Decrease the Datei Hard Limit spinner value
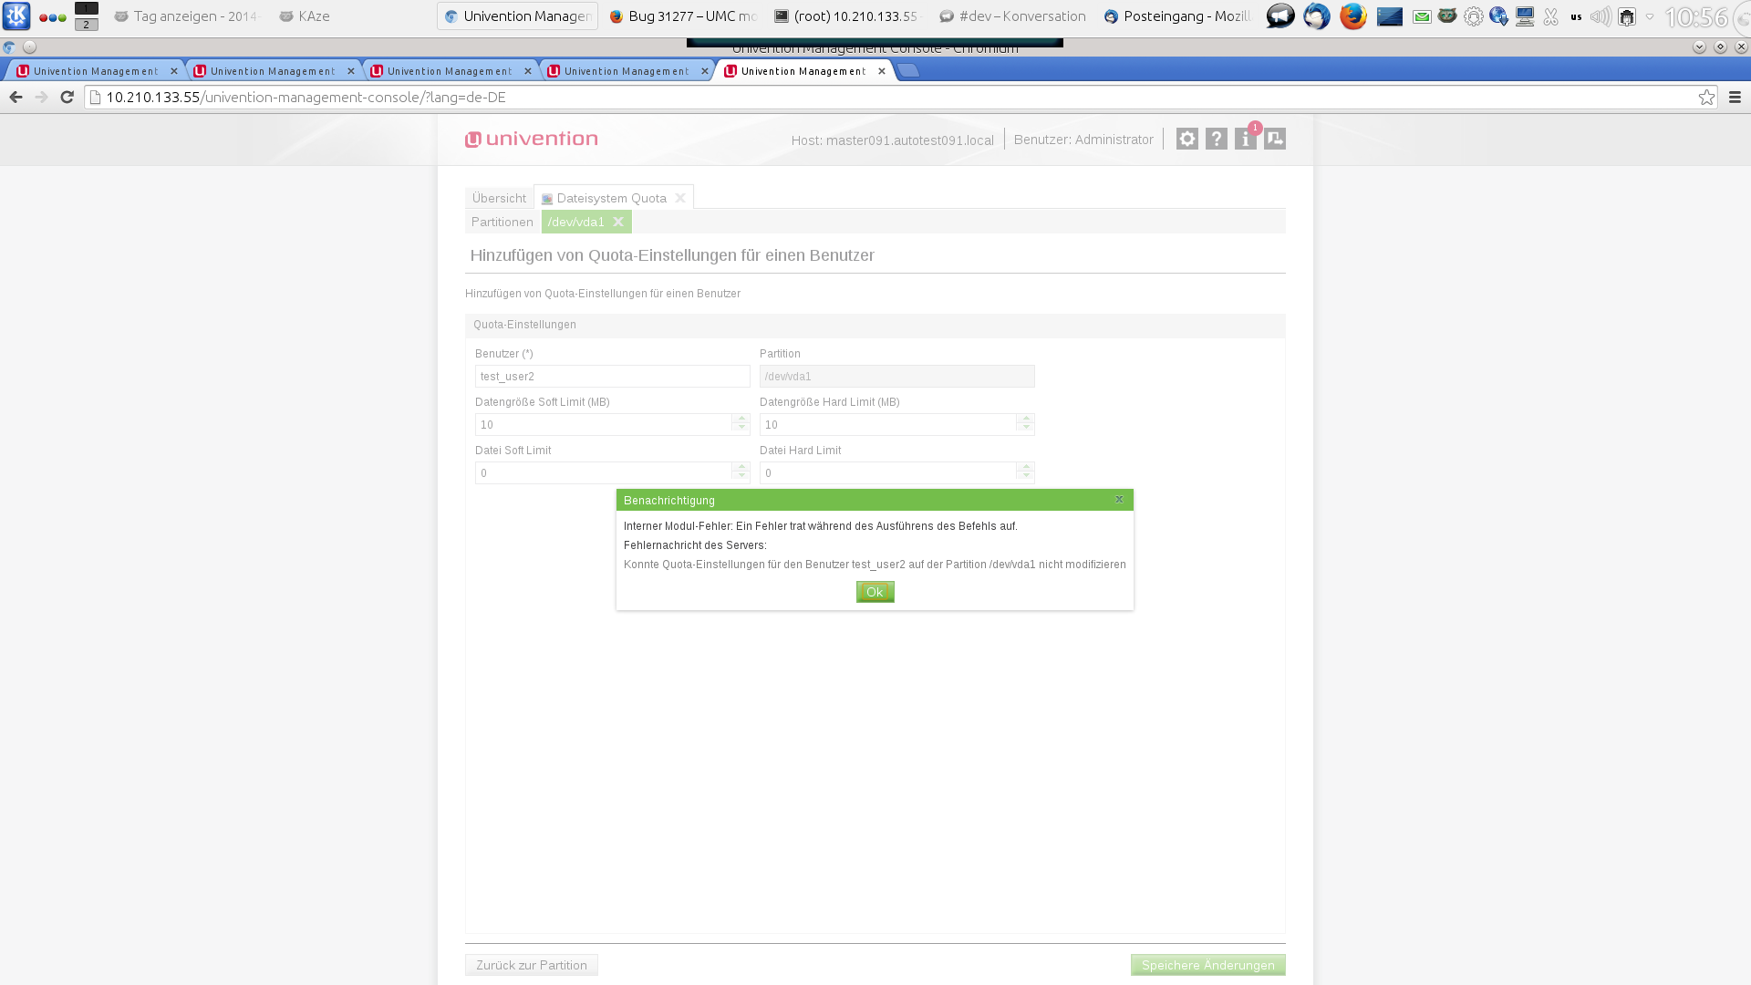Viewport: 1751px width, 985px height. point(1026,477)
